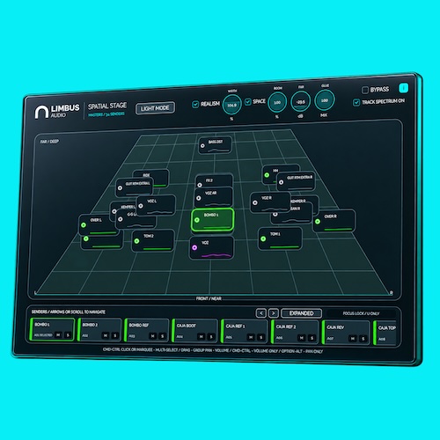This screenshot has width=440, height=440.
Task: Select the CAJA TOP sender card
Action: [385, 334]
